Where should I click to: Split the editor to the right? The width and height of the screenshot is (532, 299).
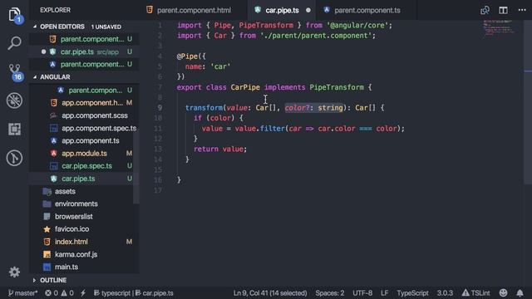coord(503,10)
